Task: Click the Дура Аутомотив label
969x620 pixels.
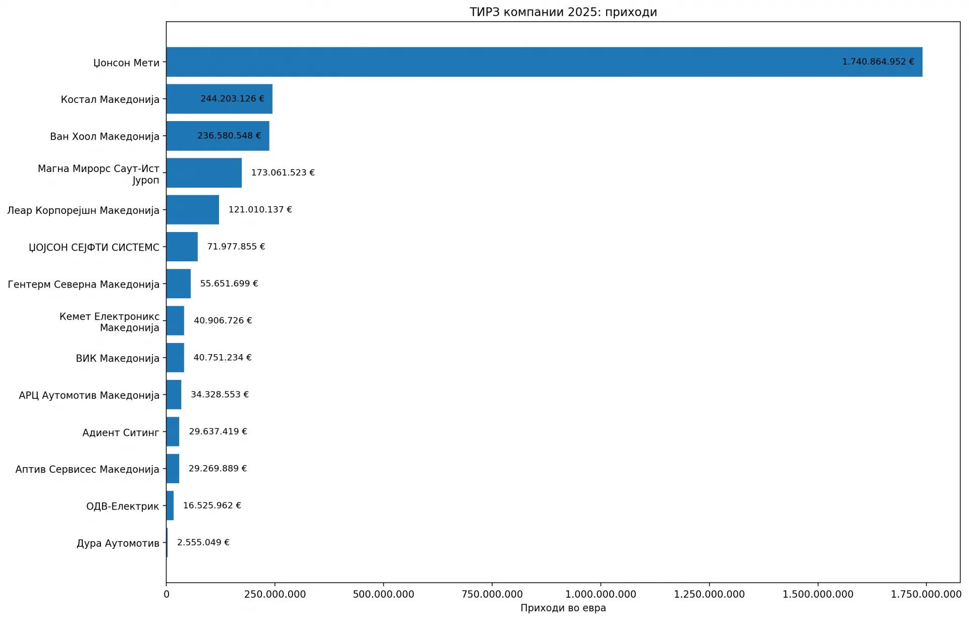Action: point(118,543)
